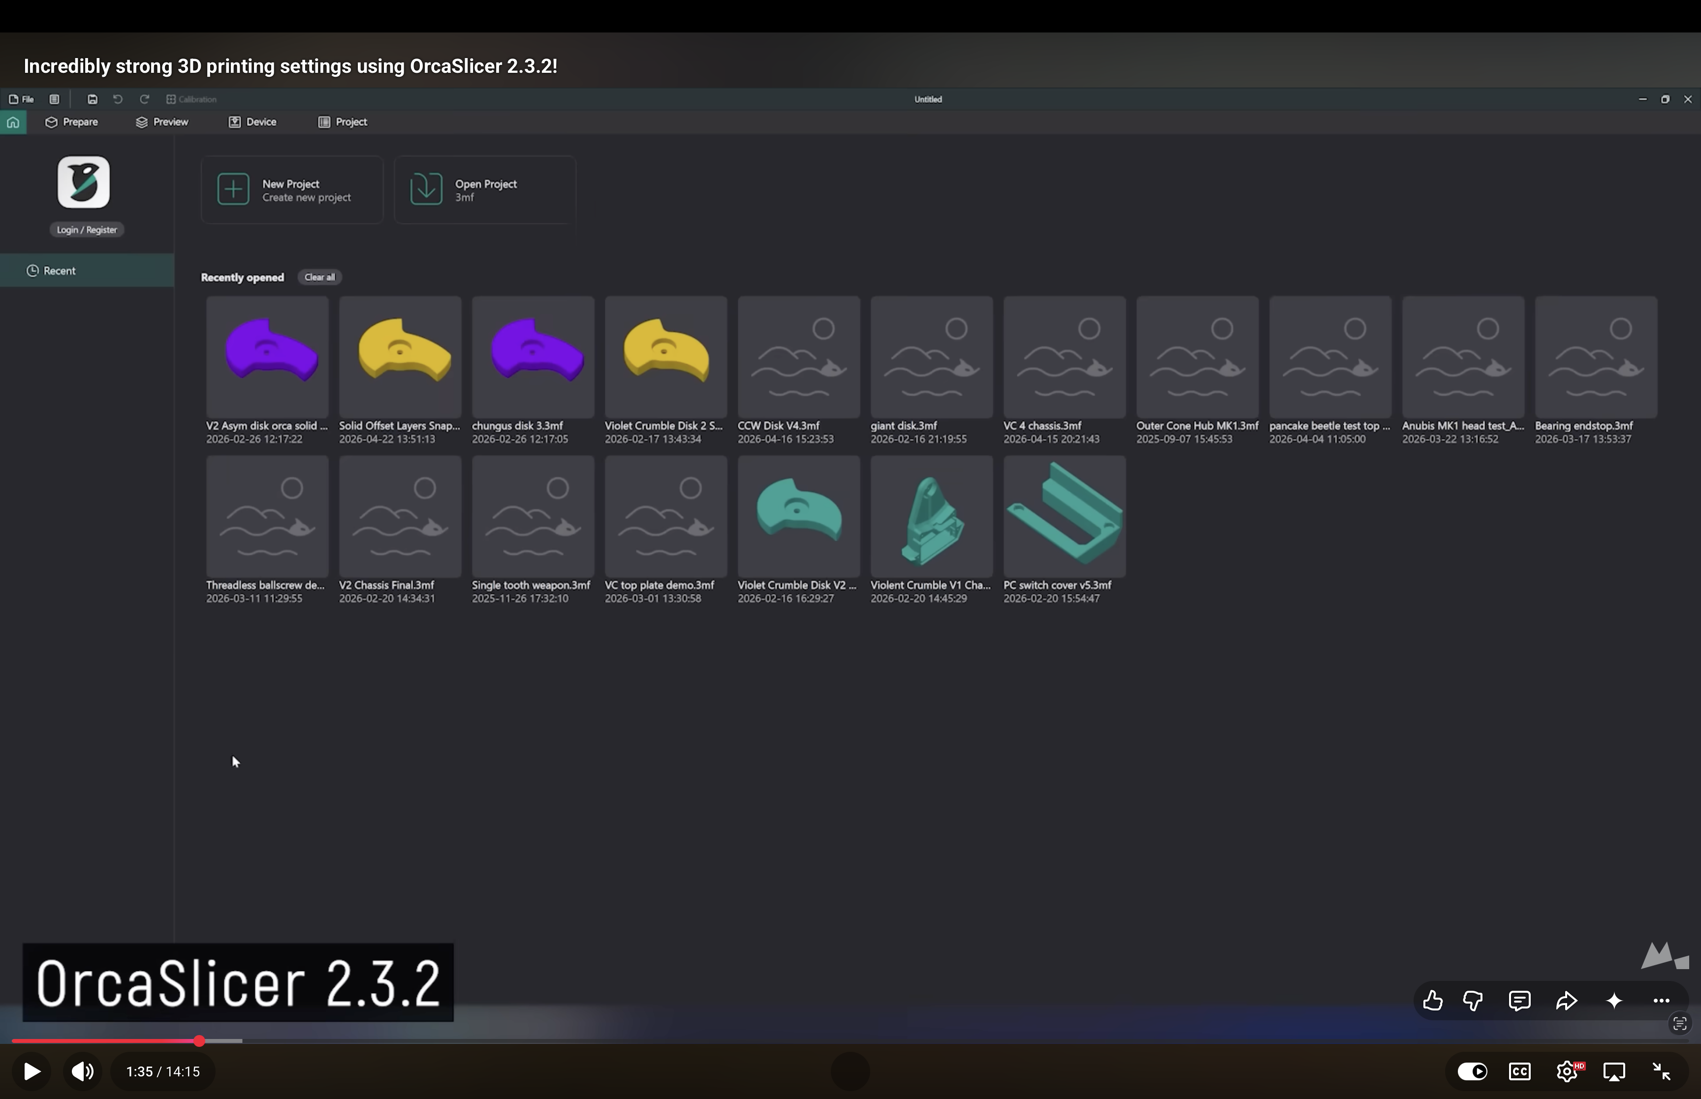
Task: Switch to the Project tab
Action: (x=343, y=122)
